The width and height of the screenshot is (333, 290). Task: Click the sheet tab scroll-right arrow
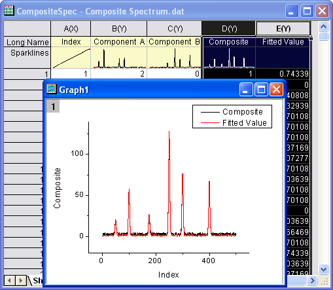[20, 280]
